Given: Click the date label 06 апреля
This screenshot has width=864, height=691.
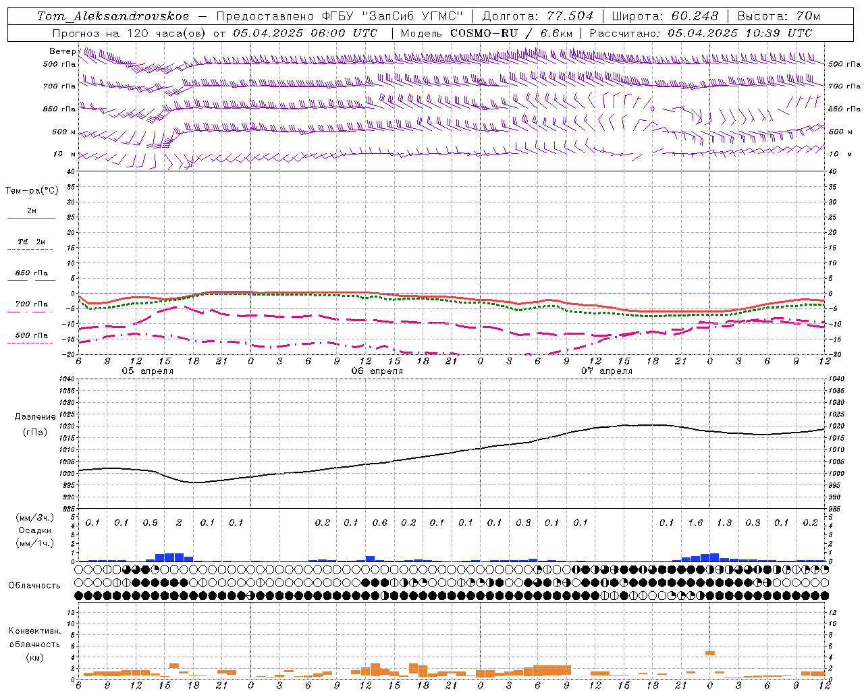Looking at the screenshot, I should coord(377,371).
